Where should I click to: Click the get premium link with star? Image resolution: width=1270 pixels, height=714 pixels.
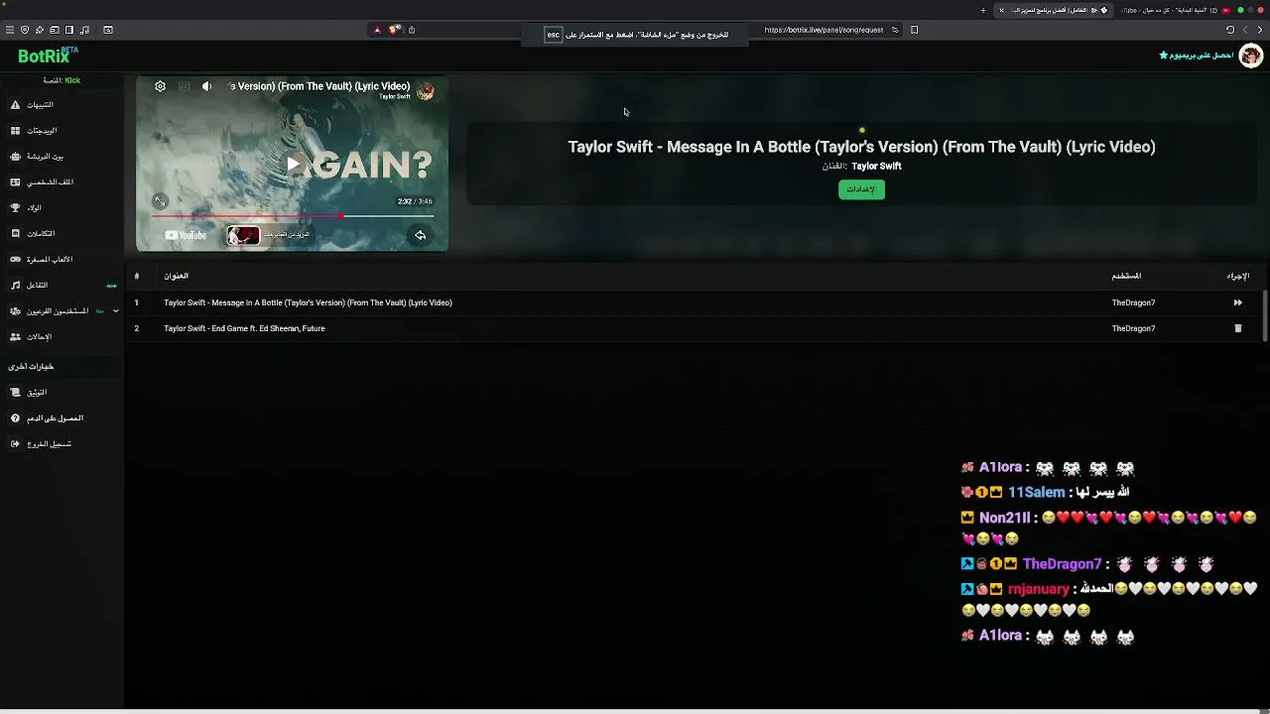1196,56
